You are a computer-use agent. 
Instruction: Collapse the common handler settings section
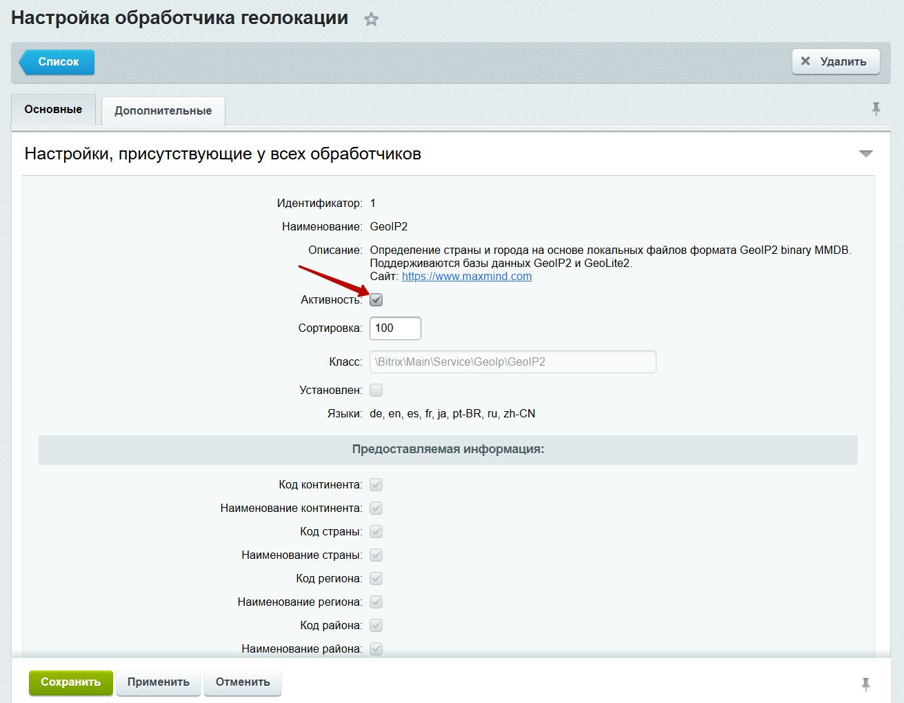tap(865, 153)
